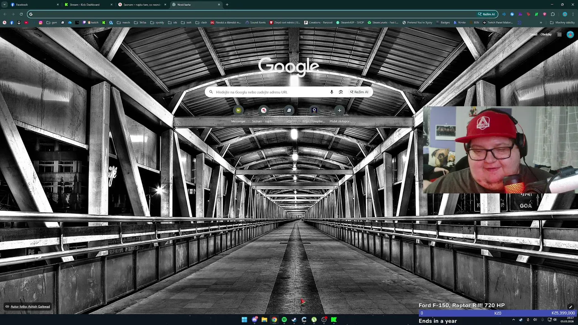Screen dimensions: 578x325
Task: Click Režim AI in the search box
Action: click(x=359, y=92)
